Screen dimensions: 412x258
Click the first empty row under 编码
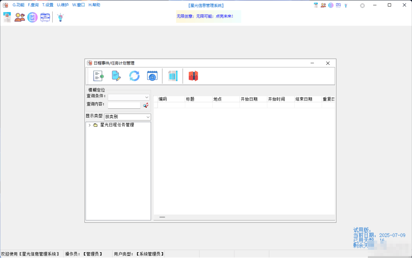(x=171, y=105)
